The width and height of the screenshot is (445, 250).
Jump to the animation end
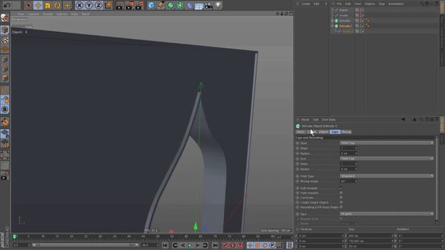(215, 245)
